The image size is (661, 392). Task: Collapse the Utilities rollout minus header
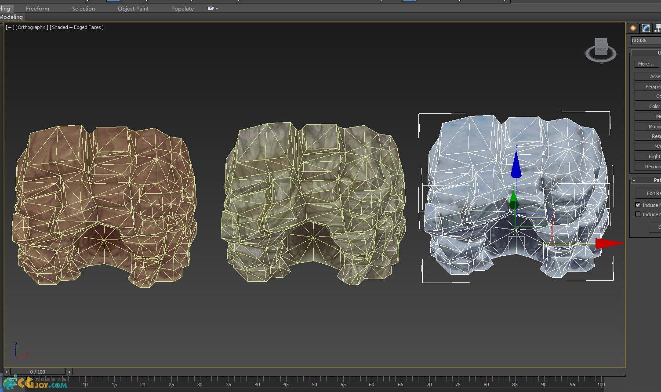point(634,53)
